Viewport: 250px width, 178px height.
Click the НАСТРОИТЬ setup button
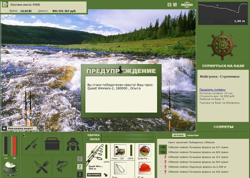[94, 175]
